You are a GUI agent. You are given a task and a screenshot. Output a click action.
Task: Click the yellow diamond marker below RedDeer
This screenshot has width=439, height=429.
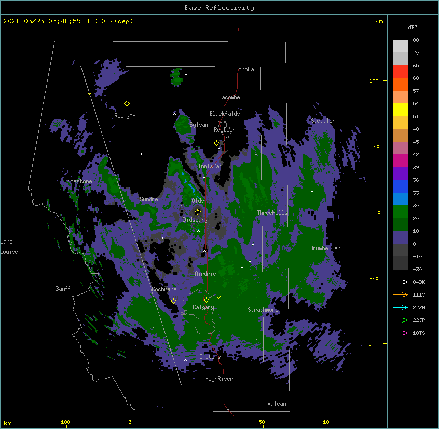pyautogui.click(x=216, y=143)
